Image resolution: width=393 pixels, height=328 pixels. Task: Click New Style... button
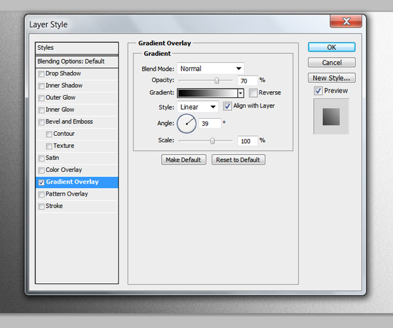point(331,78)
